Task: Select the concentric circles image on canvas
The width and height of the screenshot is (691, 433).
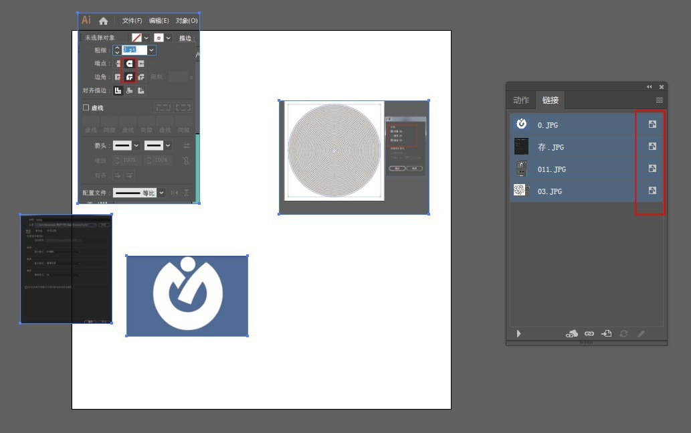Action: click(354, 157)
